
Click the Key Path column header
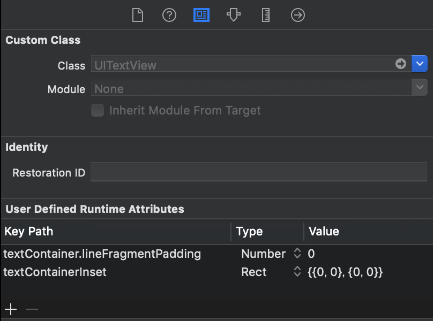tap(29, 232)
